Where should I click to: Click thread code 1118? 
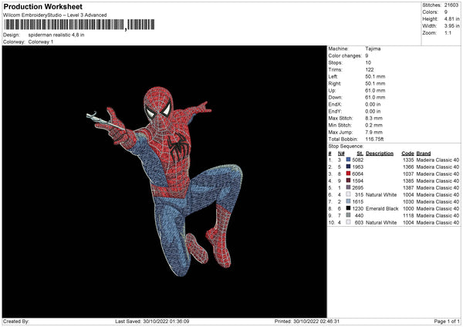click(x=408, y=216)
